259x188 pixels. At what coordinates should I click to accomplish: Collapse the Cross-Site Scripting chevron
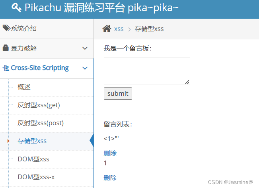click(85, 68)
